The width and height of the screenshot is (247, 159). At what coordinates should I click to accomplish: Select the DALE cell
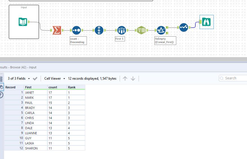coord(36,128)
